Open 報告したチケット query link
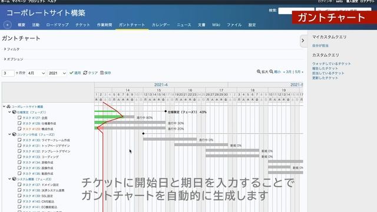Viewport: 377px width, 212px height. (325, 68)
